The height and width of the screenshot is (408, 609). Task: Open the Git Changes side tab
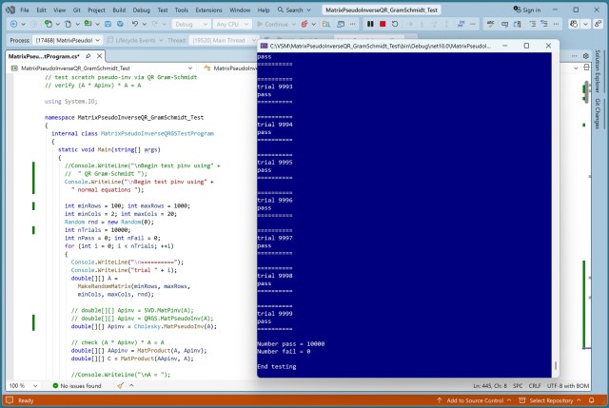click(x=598, y=115)
